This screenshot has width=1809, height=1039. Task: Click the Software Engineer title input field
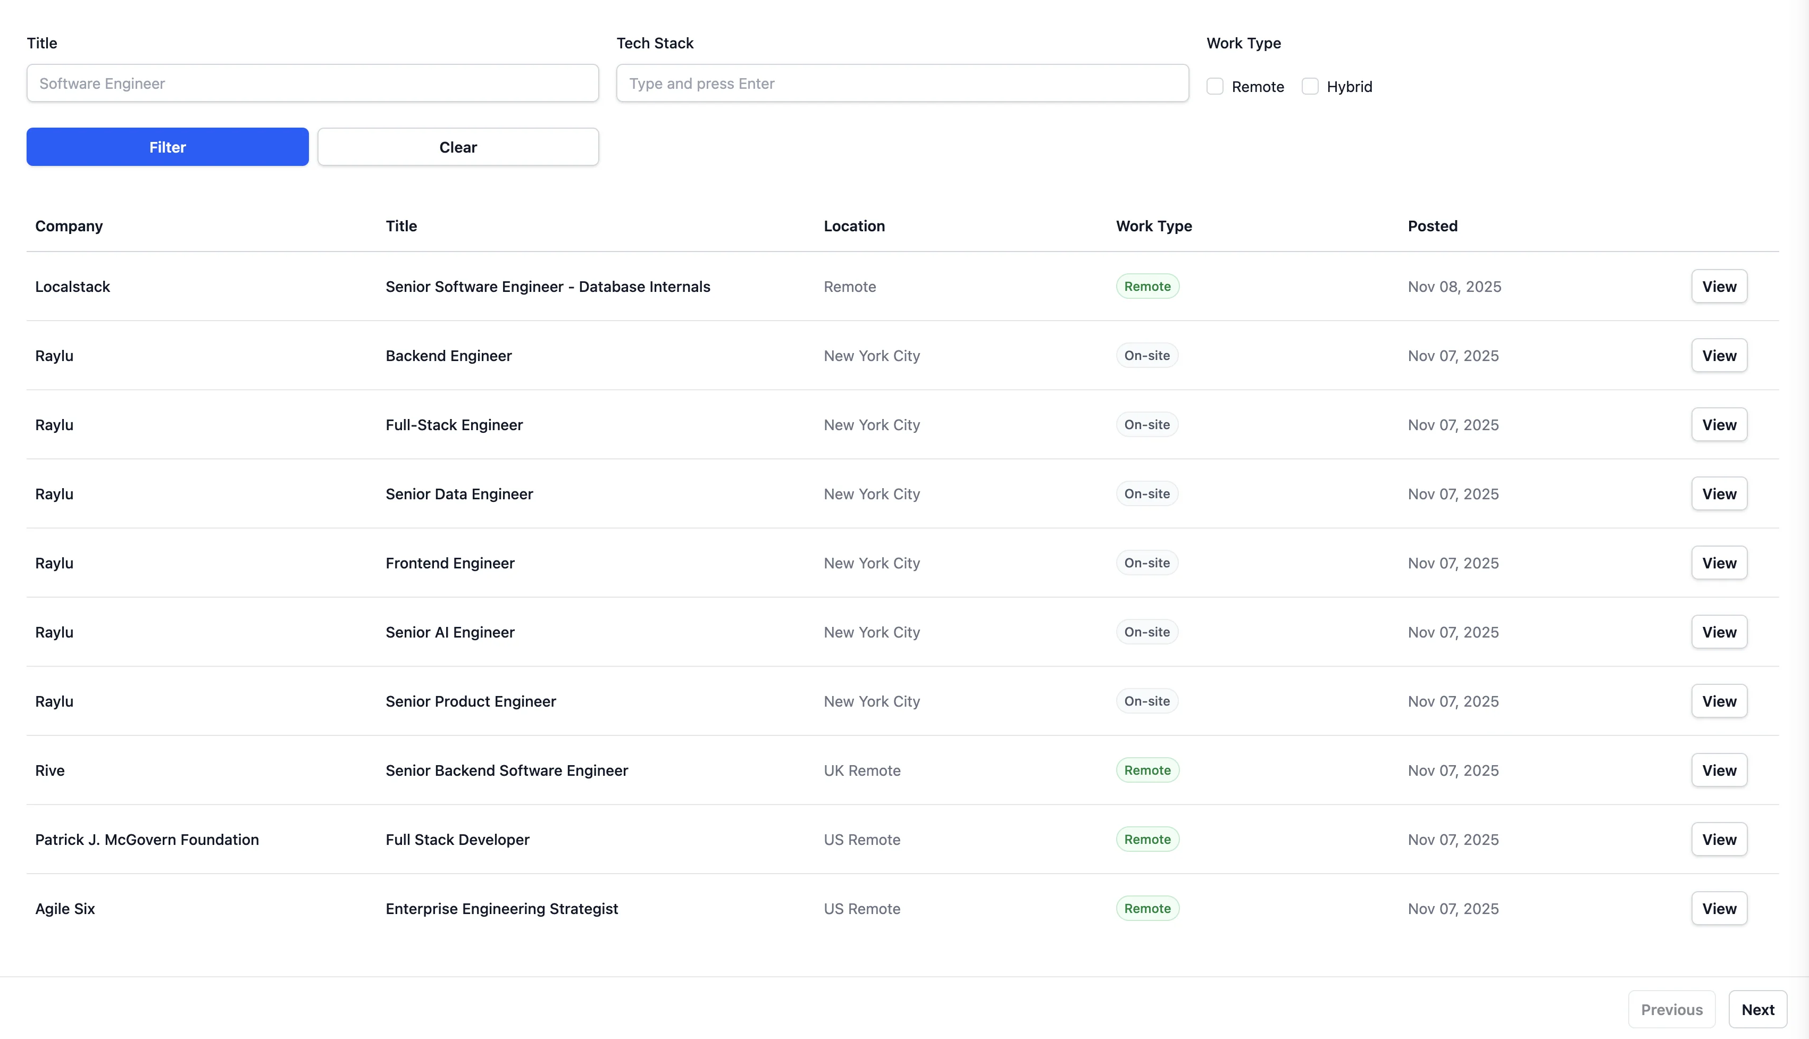312,83
